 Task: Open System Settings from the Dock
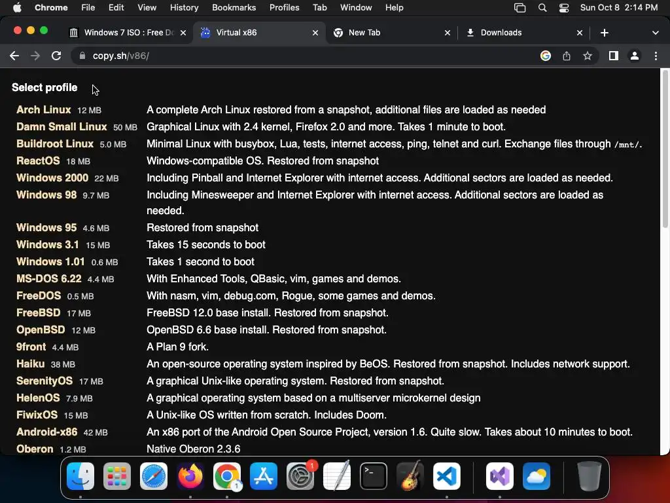pyautogui.click(x=300, y=476)
